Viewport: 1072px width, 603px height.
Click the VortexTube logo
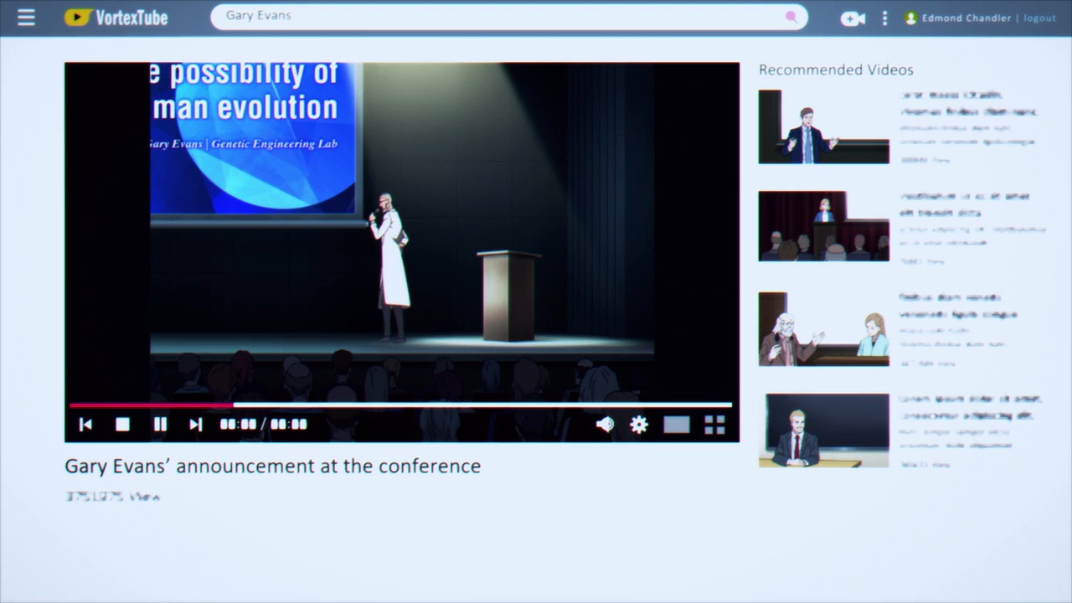click(116, 18)
